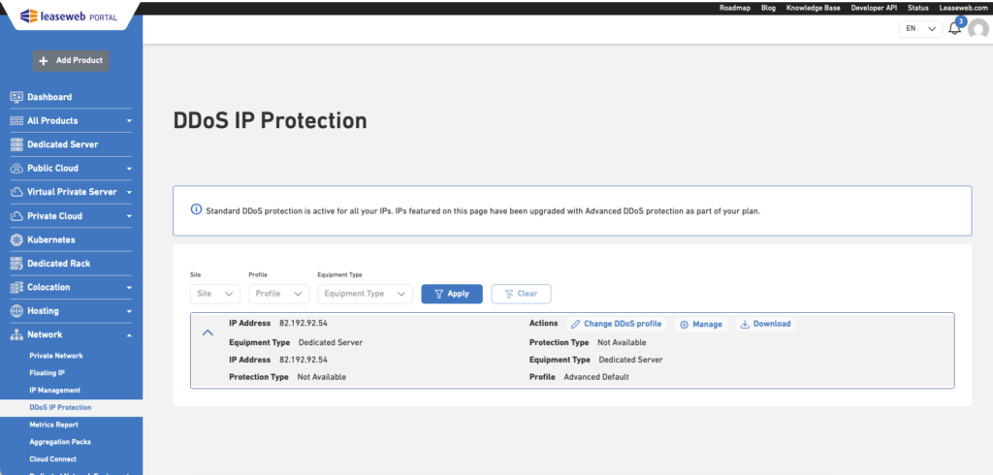Collapse the IP address row chevron
The image size is (993, 475).
pos(208,332)
